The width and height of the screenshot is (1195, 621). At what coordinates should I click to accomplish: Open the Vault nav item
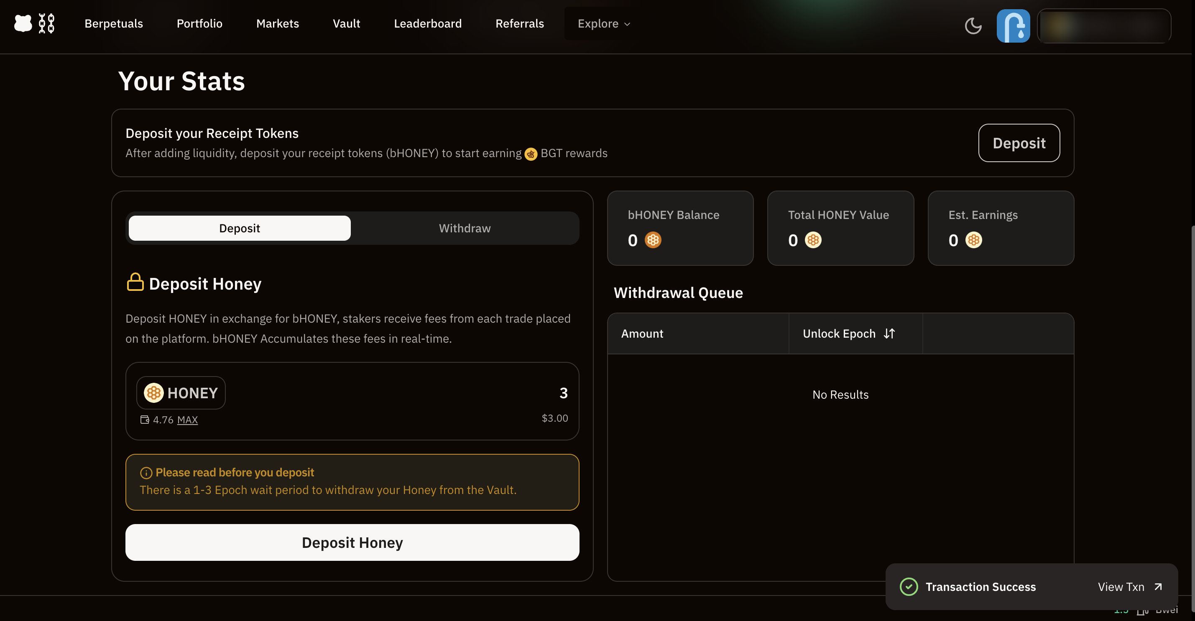[346, 24]
